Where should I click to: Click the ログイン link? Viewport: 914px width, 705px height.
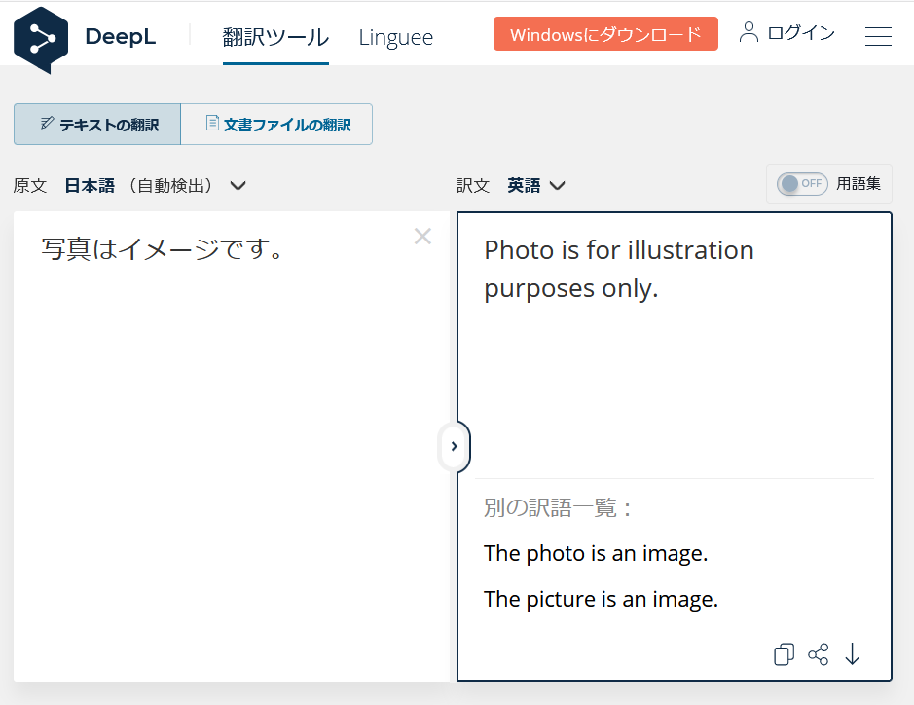pos(800,33)
